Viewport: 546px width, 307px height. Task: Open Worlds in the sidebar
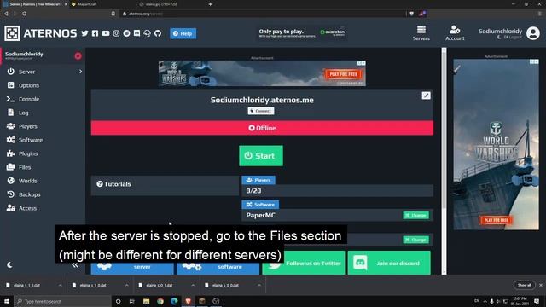28,181
